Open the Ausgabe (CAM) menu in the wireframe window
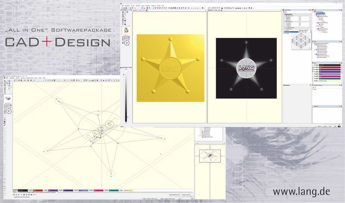 coord(29,78)
